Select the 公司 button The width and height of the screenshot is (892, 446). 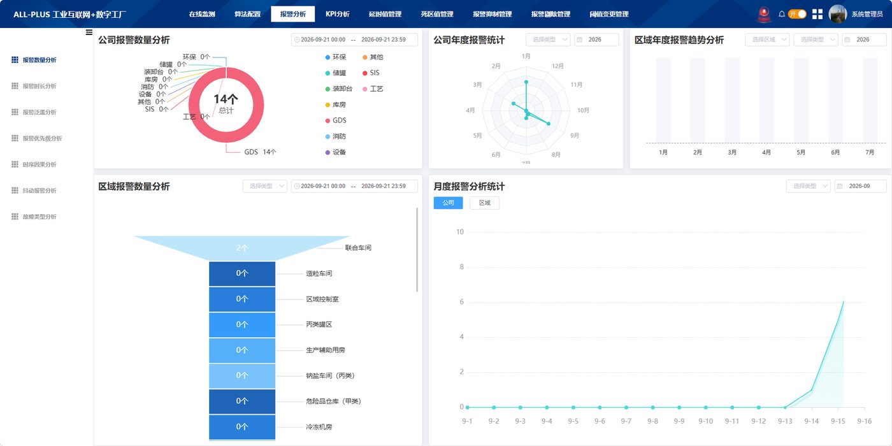448,203
